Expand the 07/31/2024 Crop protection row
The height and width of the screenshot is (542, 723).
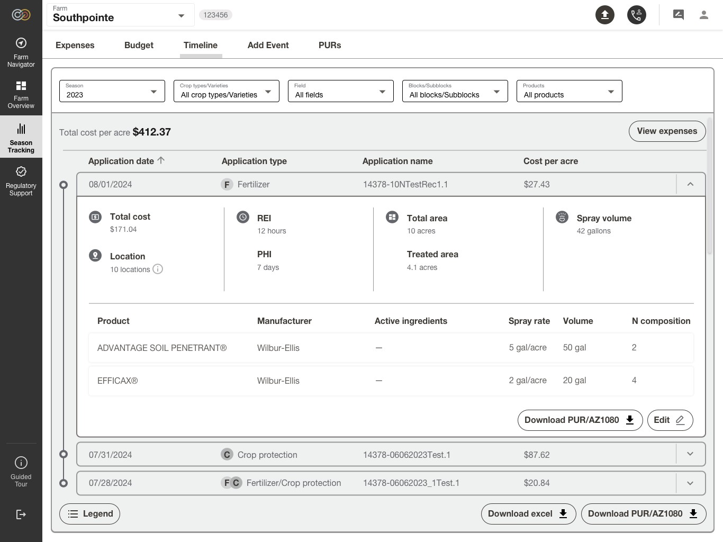[690, 454]
